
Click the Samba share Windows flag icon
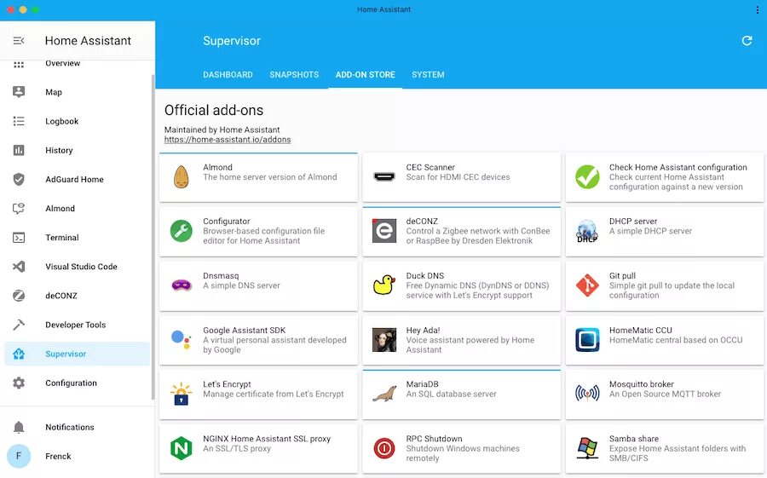587,448
